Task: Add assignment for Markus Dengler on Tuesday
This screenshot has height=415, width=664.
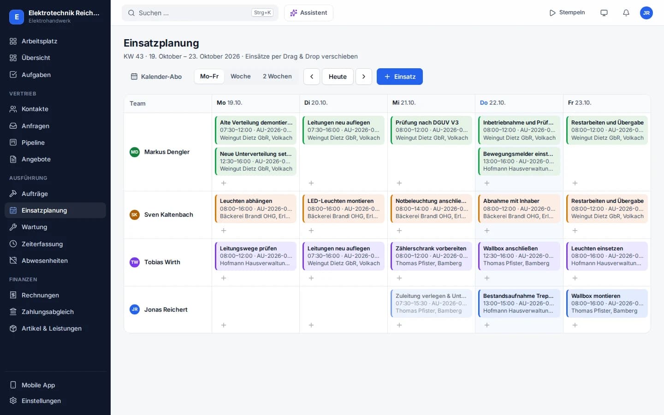Action: [311, 183]
